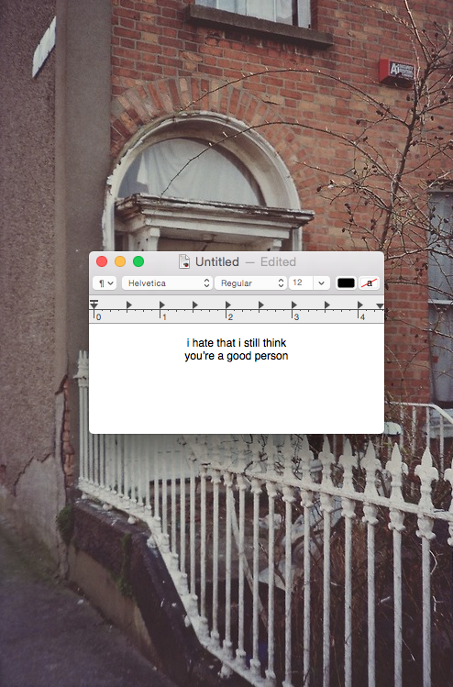The image size is (453, 687).
Task: Click the Untitled window title
Action: click(x=216, y=262)
